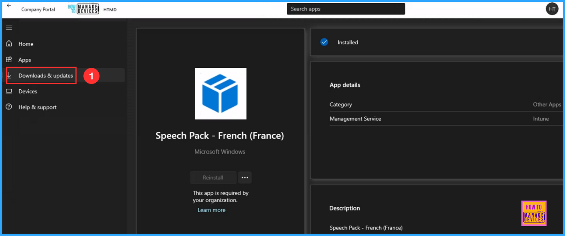Click the Devices laptop icon
565x236 pixels.
click(9, 91)
